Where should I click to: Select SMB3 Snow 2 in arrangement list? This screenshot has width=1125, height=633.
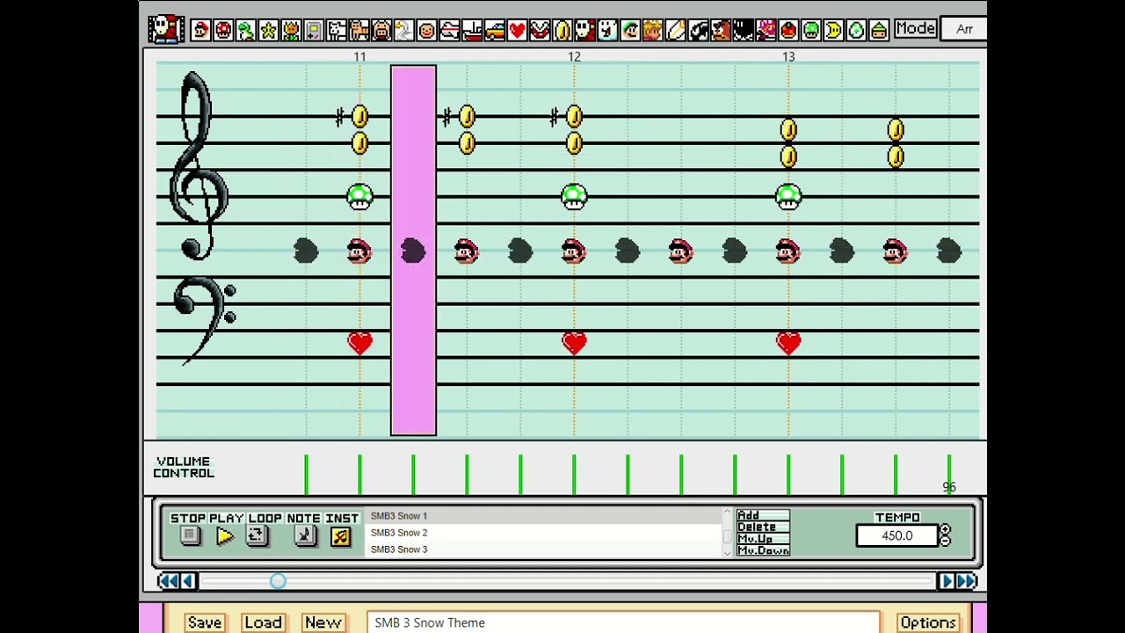coord(543,533)
